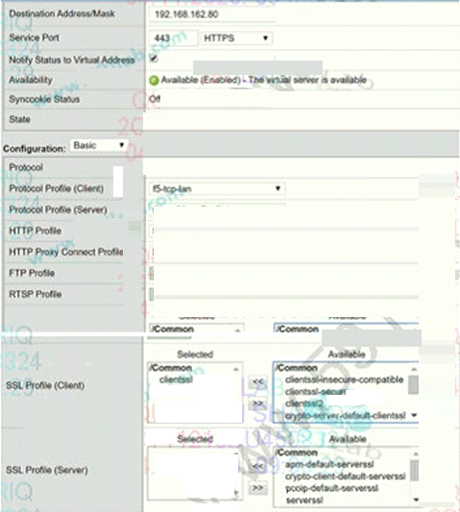This screenshot has width=460, height=512.
Task: Click the << button for SSL Profile (Server)
Action: click(x=257, y=466)
